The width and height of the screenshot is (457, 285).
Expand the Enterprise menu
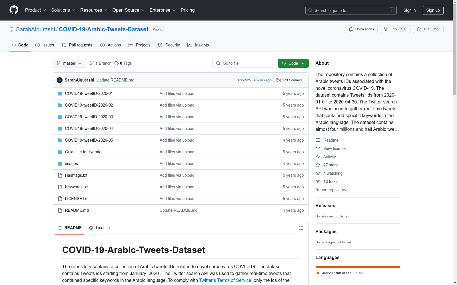[163, 10]
